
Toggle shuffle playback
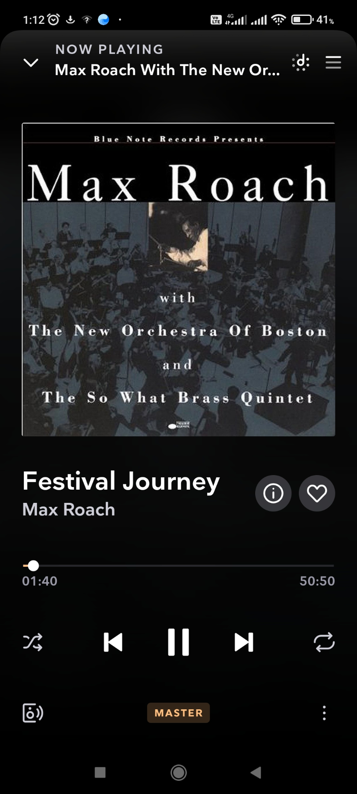coord(33,642)
